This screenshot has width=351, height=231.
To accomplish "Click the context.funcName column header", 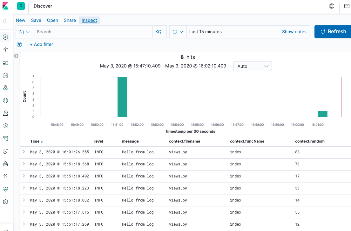I will point(247,141).
